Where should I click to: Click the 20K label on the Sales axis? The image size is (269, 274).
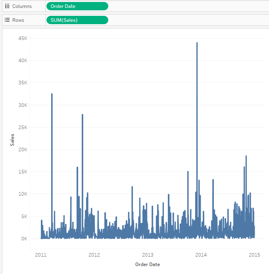click(x=22, y=149)
